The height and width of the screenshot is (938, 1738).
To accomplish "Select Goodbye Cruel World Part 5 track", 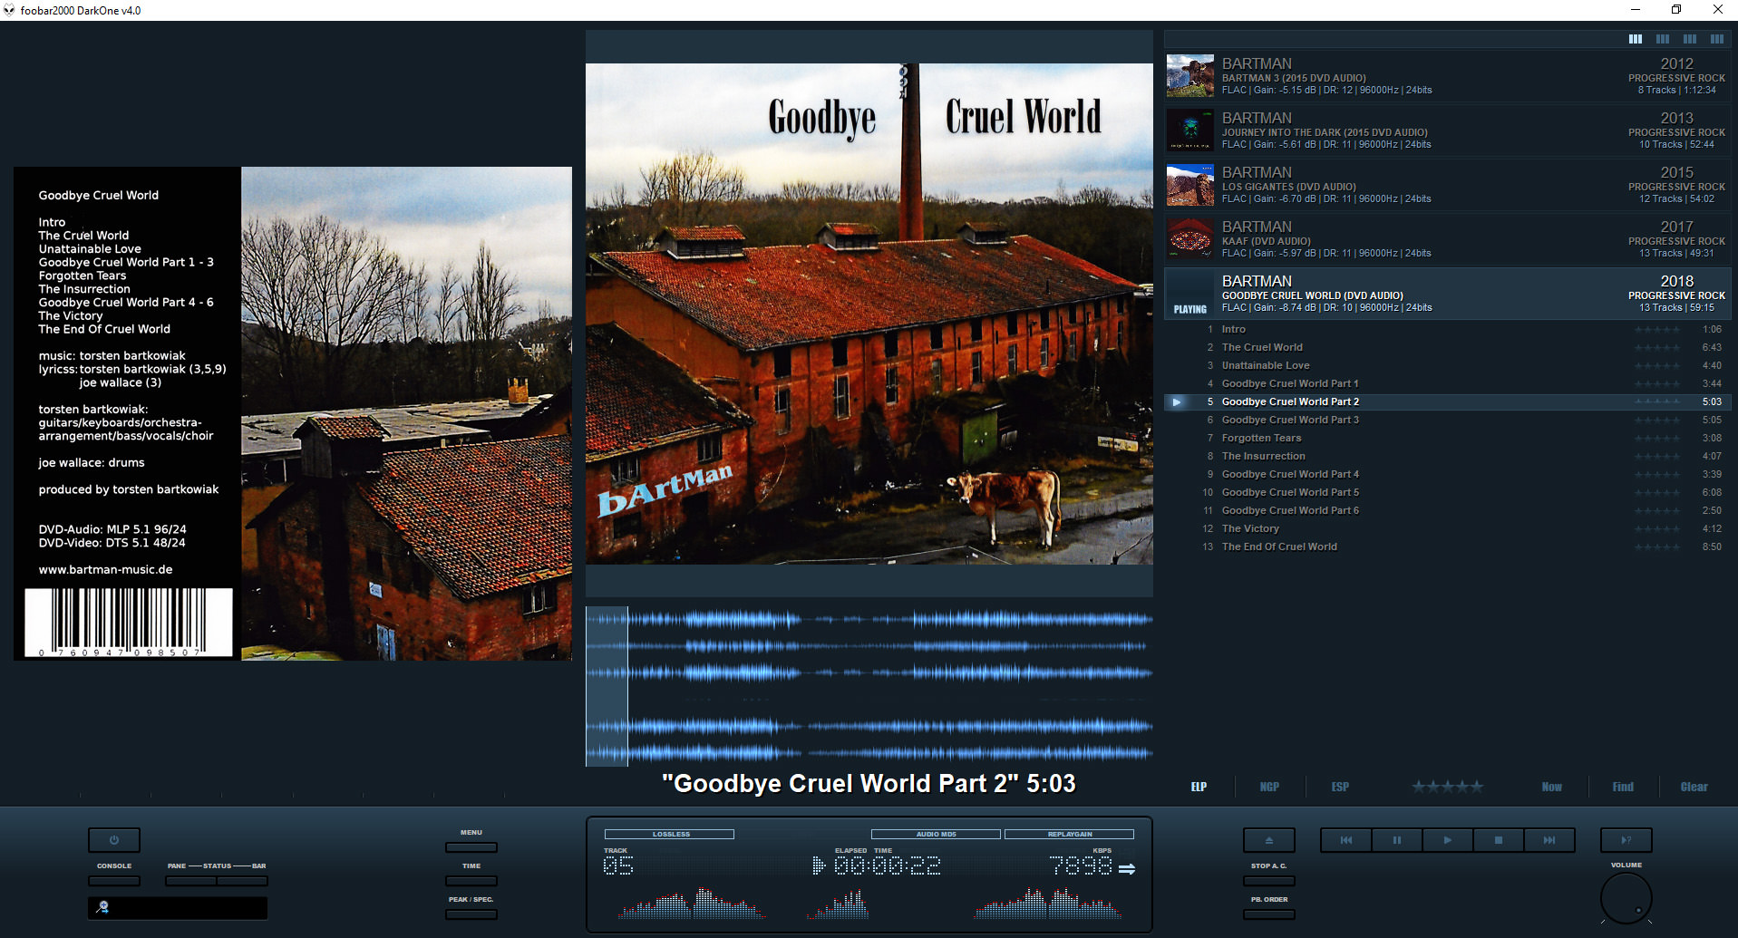I will point(1447,493).
